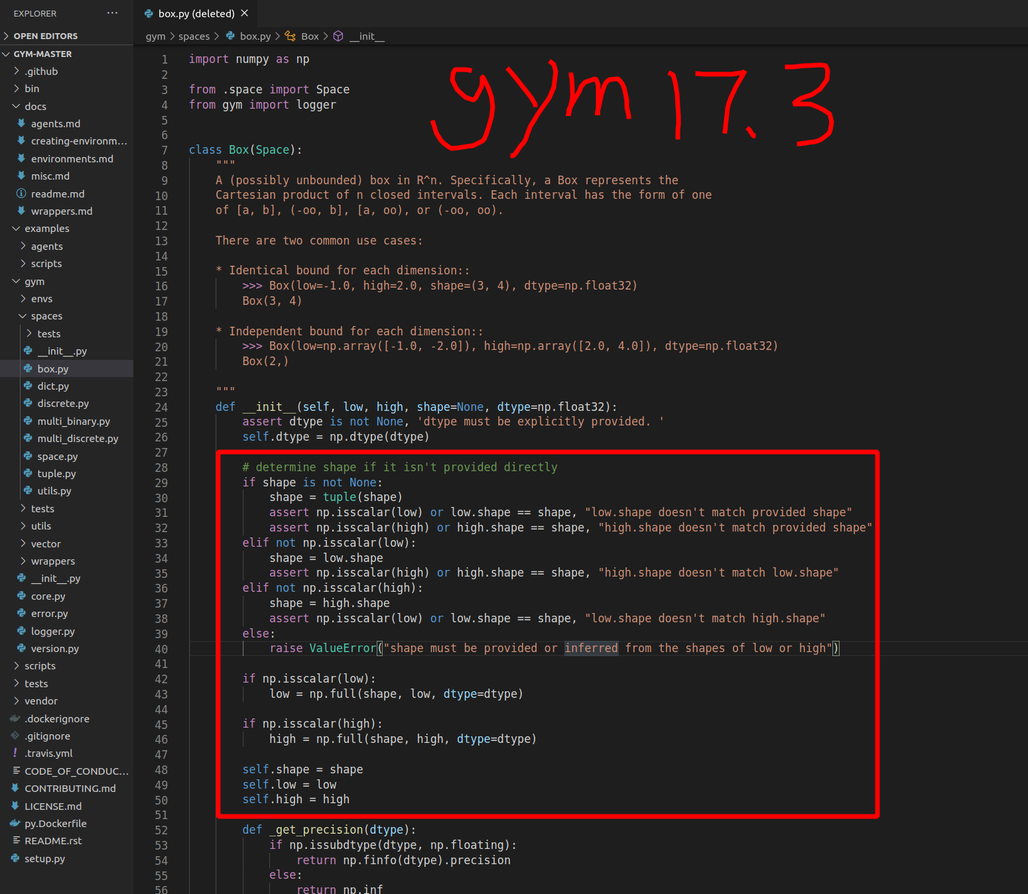Click the info icon beside readme.md
Viewport: 1028px width, 894px height.
point(21,194)
